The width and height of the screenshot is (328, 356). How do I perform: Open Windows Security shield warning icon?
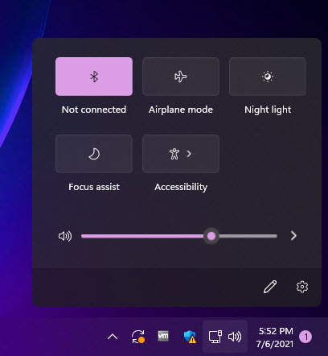tap(190, 337)
